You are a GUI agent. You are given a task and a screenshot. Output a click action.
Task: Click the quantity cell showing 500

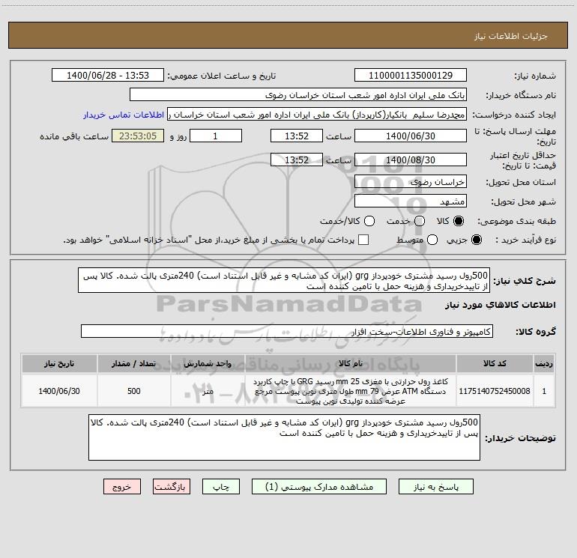coord(134,391)
